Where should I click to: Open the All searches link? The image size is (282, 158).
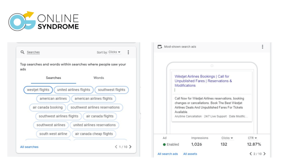tap(29, 147)
